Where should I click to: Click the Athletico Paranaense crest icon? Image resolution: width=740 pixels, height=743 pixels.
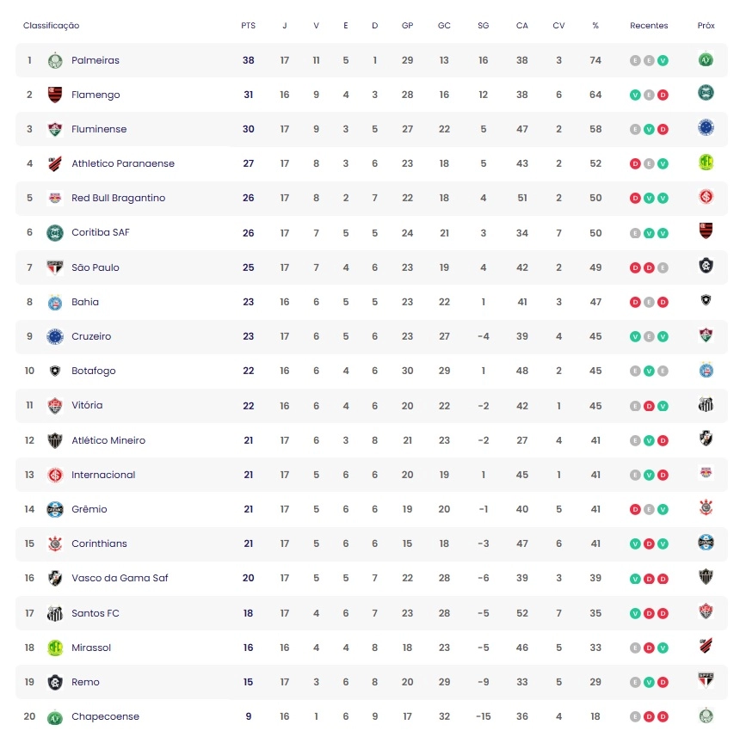55,163
